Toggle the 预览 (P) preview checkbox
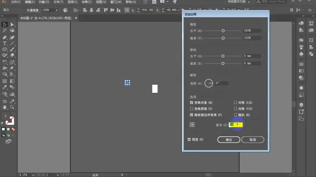The width and height of the screenshot is (316, 177). pyautogui.click(x=189, y=139)
